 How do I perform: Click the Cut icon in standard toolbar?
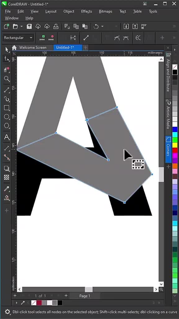coord(67,26)
